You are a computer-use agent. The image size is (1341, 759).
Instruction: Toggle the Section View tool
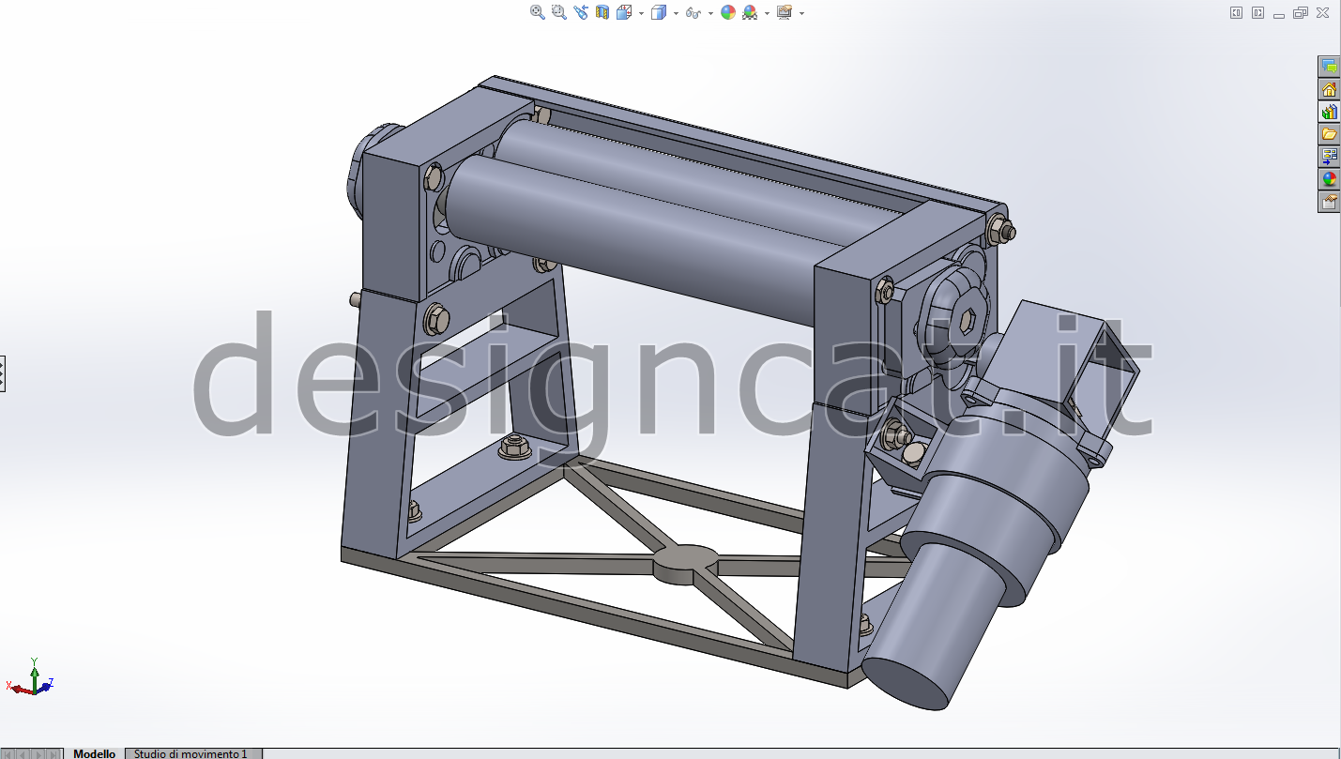(x=602, y=12)
